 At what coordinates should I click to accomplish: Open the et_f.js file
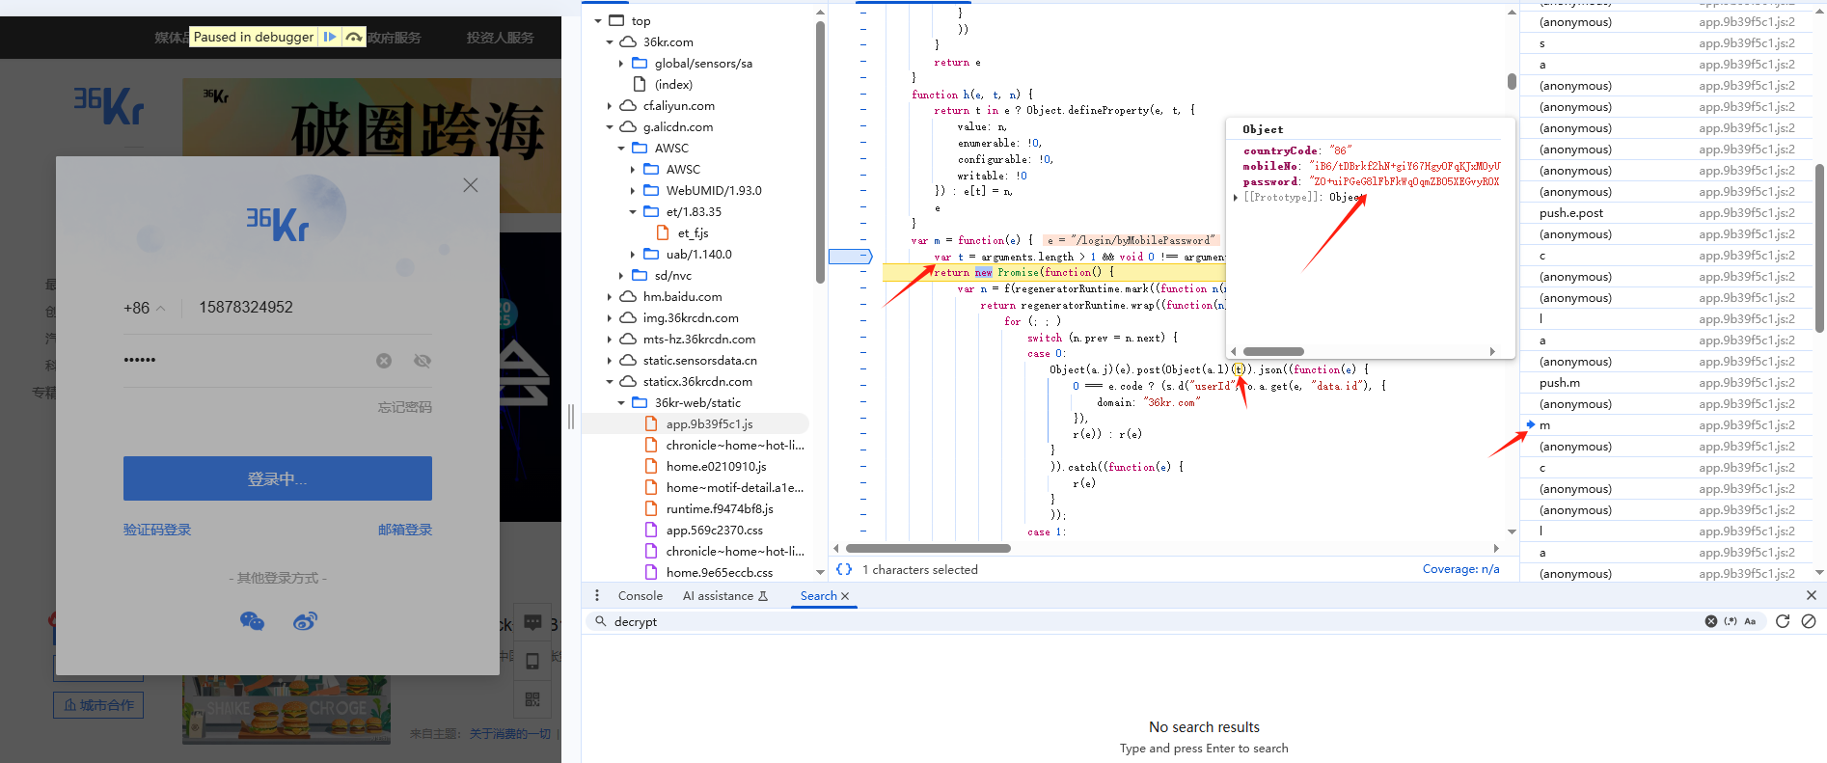(x=693, y=232)
